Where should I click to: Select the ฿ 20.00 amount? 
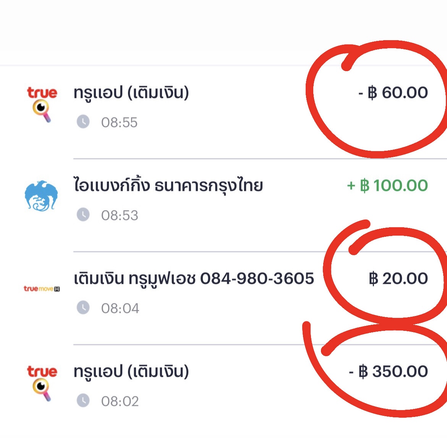pos(398,279)
